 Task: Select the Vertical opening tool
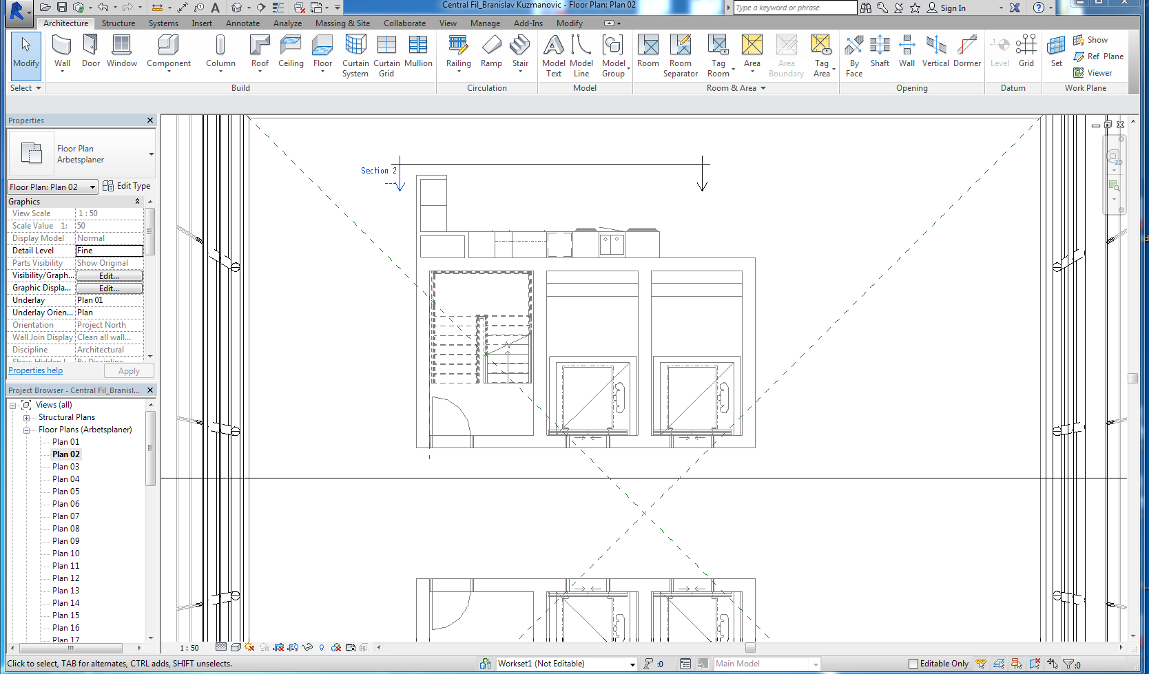pos(935,52)
